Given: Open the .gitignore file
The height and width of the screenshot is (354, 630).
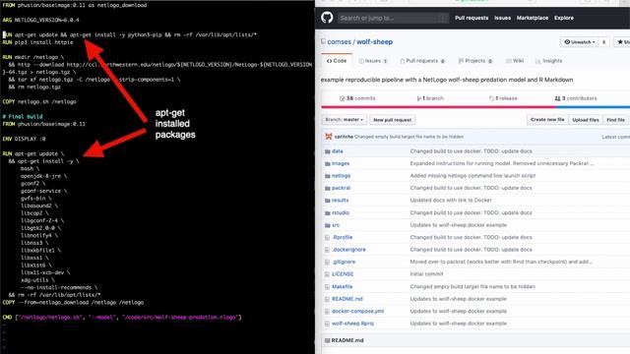Looking at the screenshot, I should coord(344,262).
